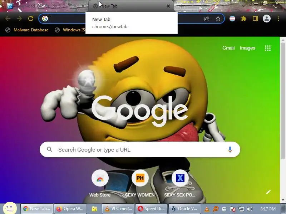Open the profile avatar menu
286x214 pixels.
(x=266, y=19)
